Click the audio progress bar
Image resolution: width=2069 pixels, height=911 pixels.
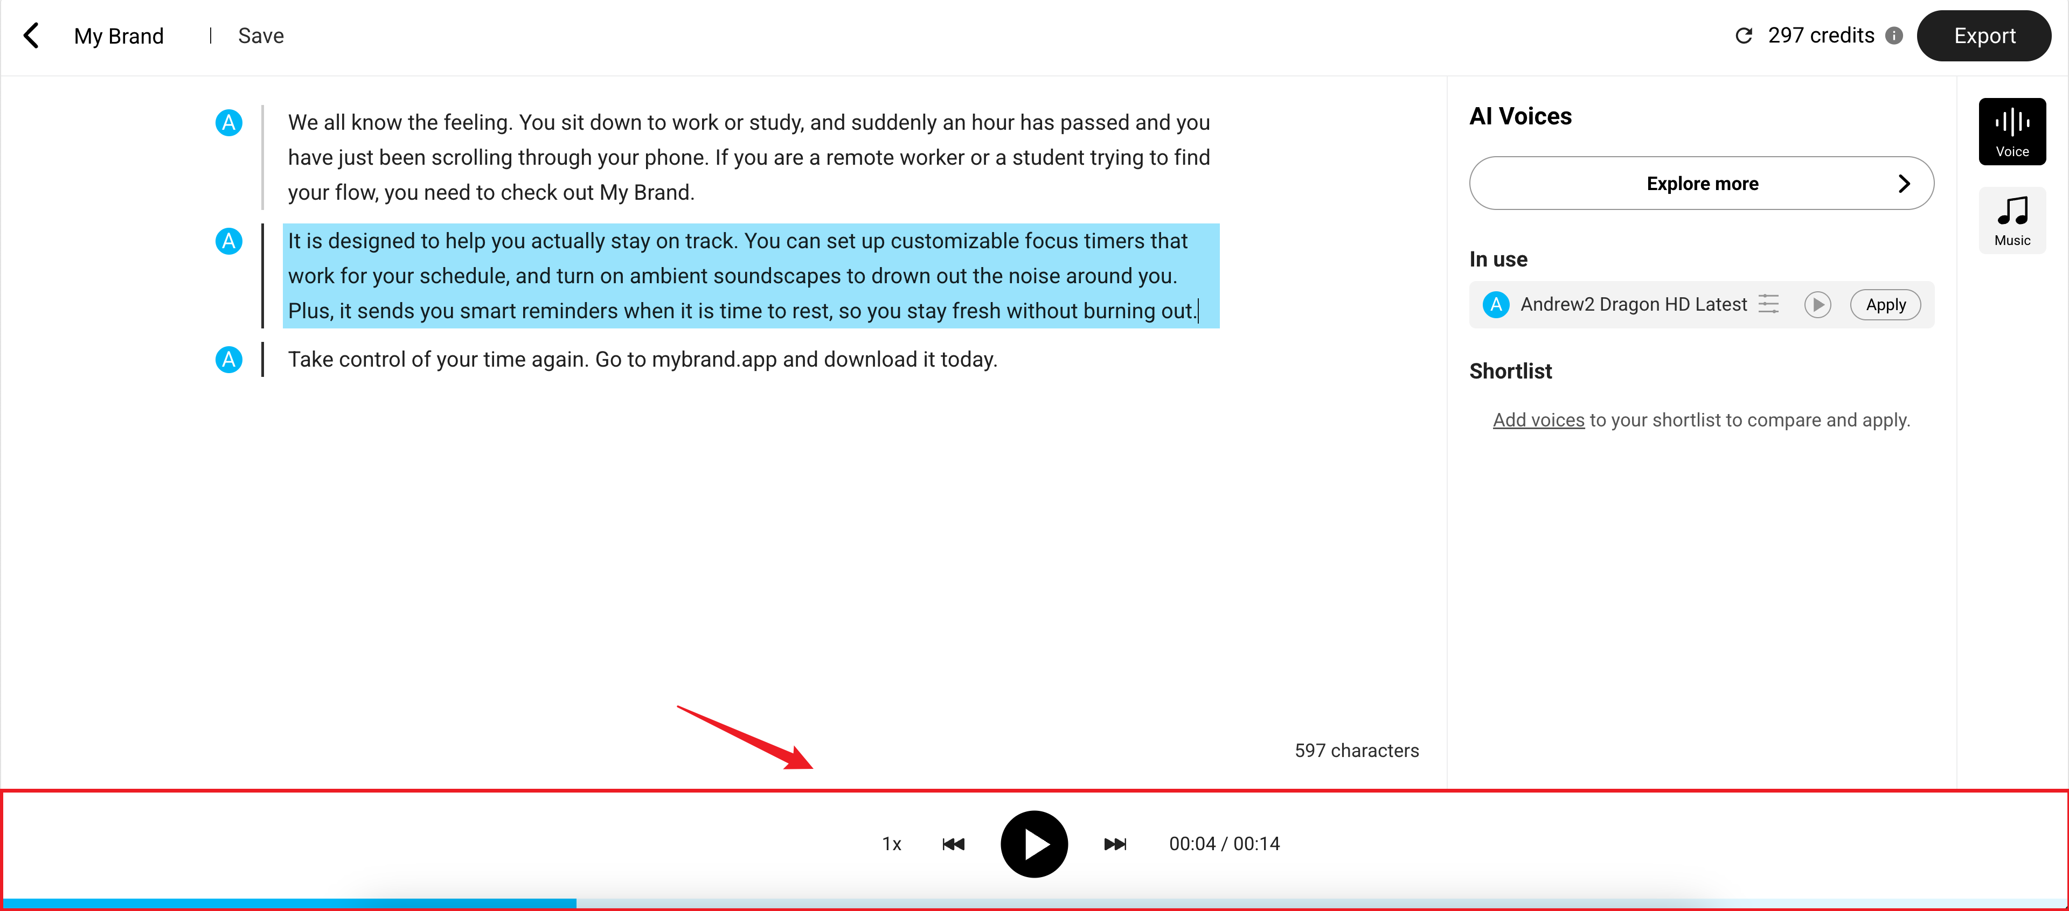pos(1034,903)
